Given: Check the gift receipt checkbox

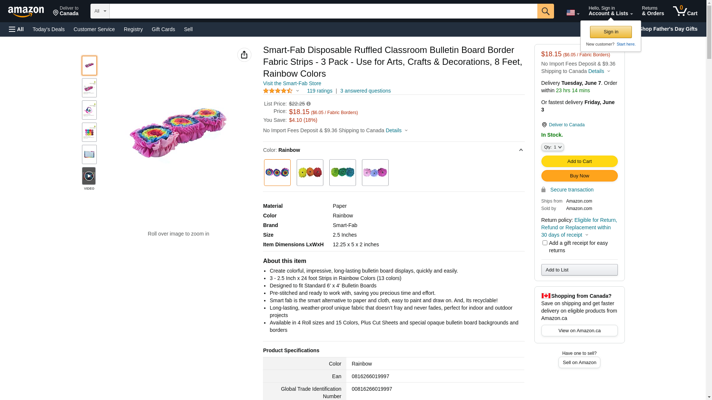Looking at the screenshot, I should (544, 243).
